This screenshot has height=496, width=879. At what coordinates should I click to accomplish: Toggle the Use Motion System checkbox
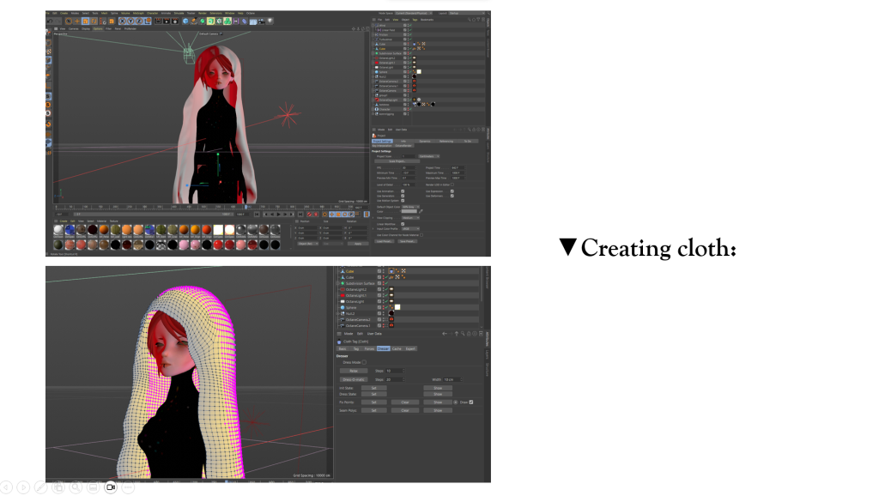403,201
